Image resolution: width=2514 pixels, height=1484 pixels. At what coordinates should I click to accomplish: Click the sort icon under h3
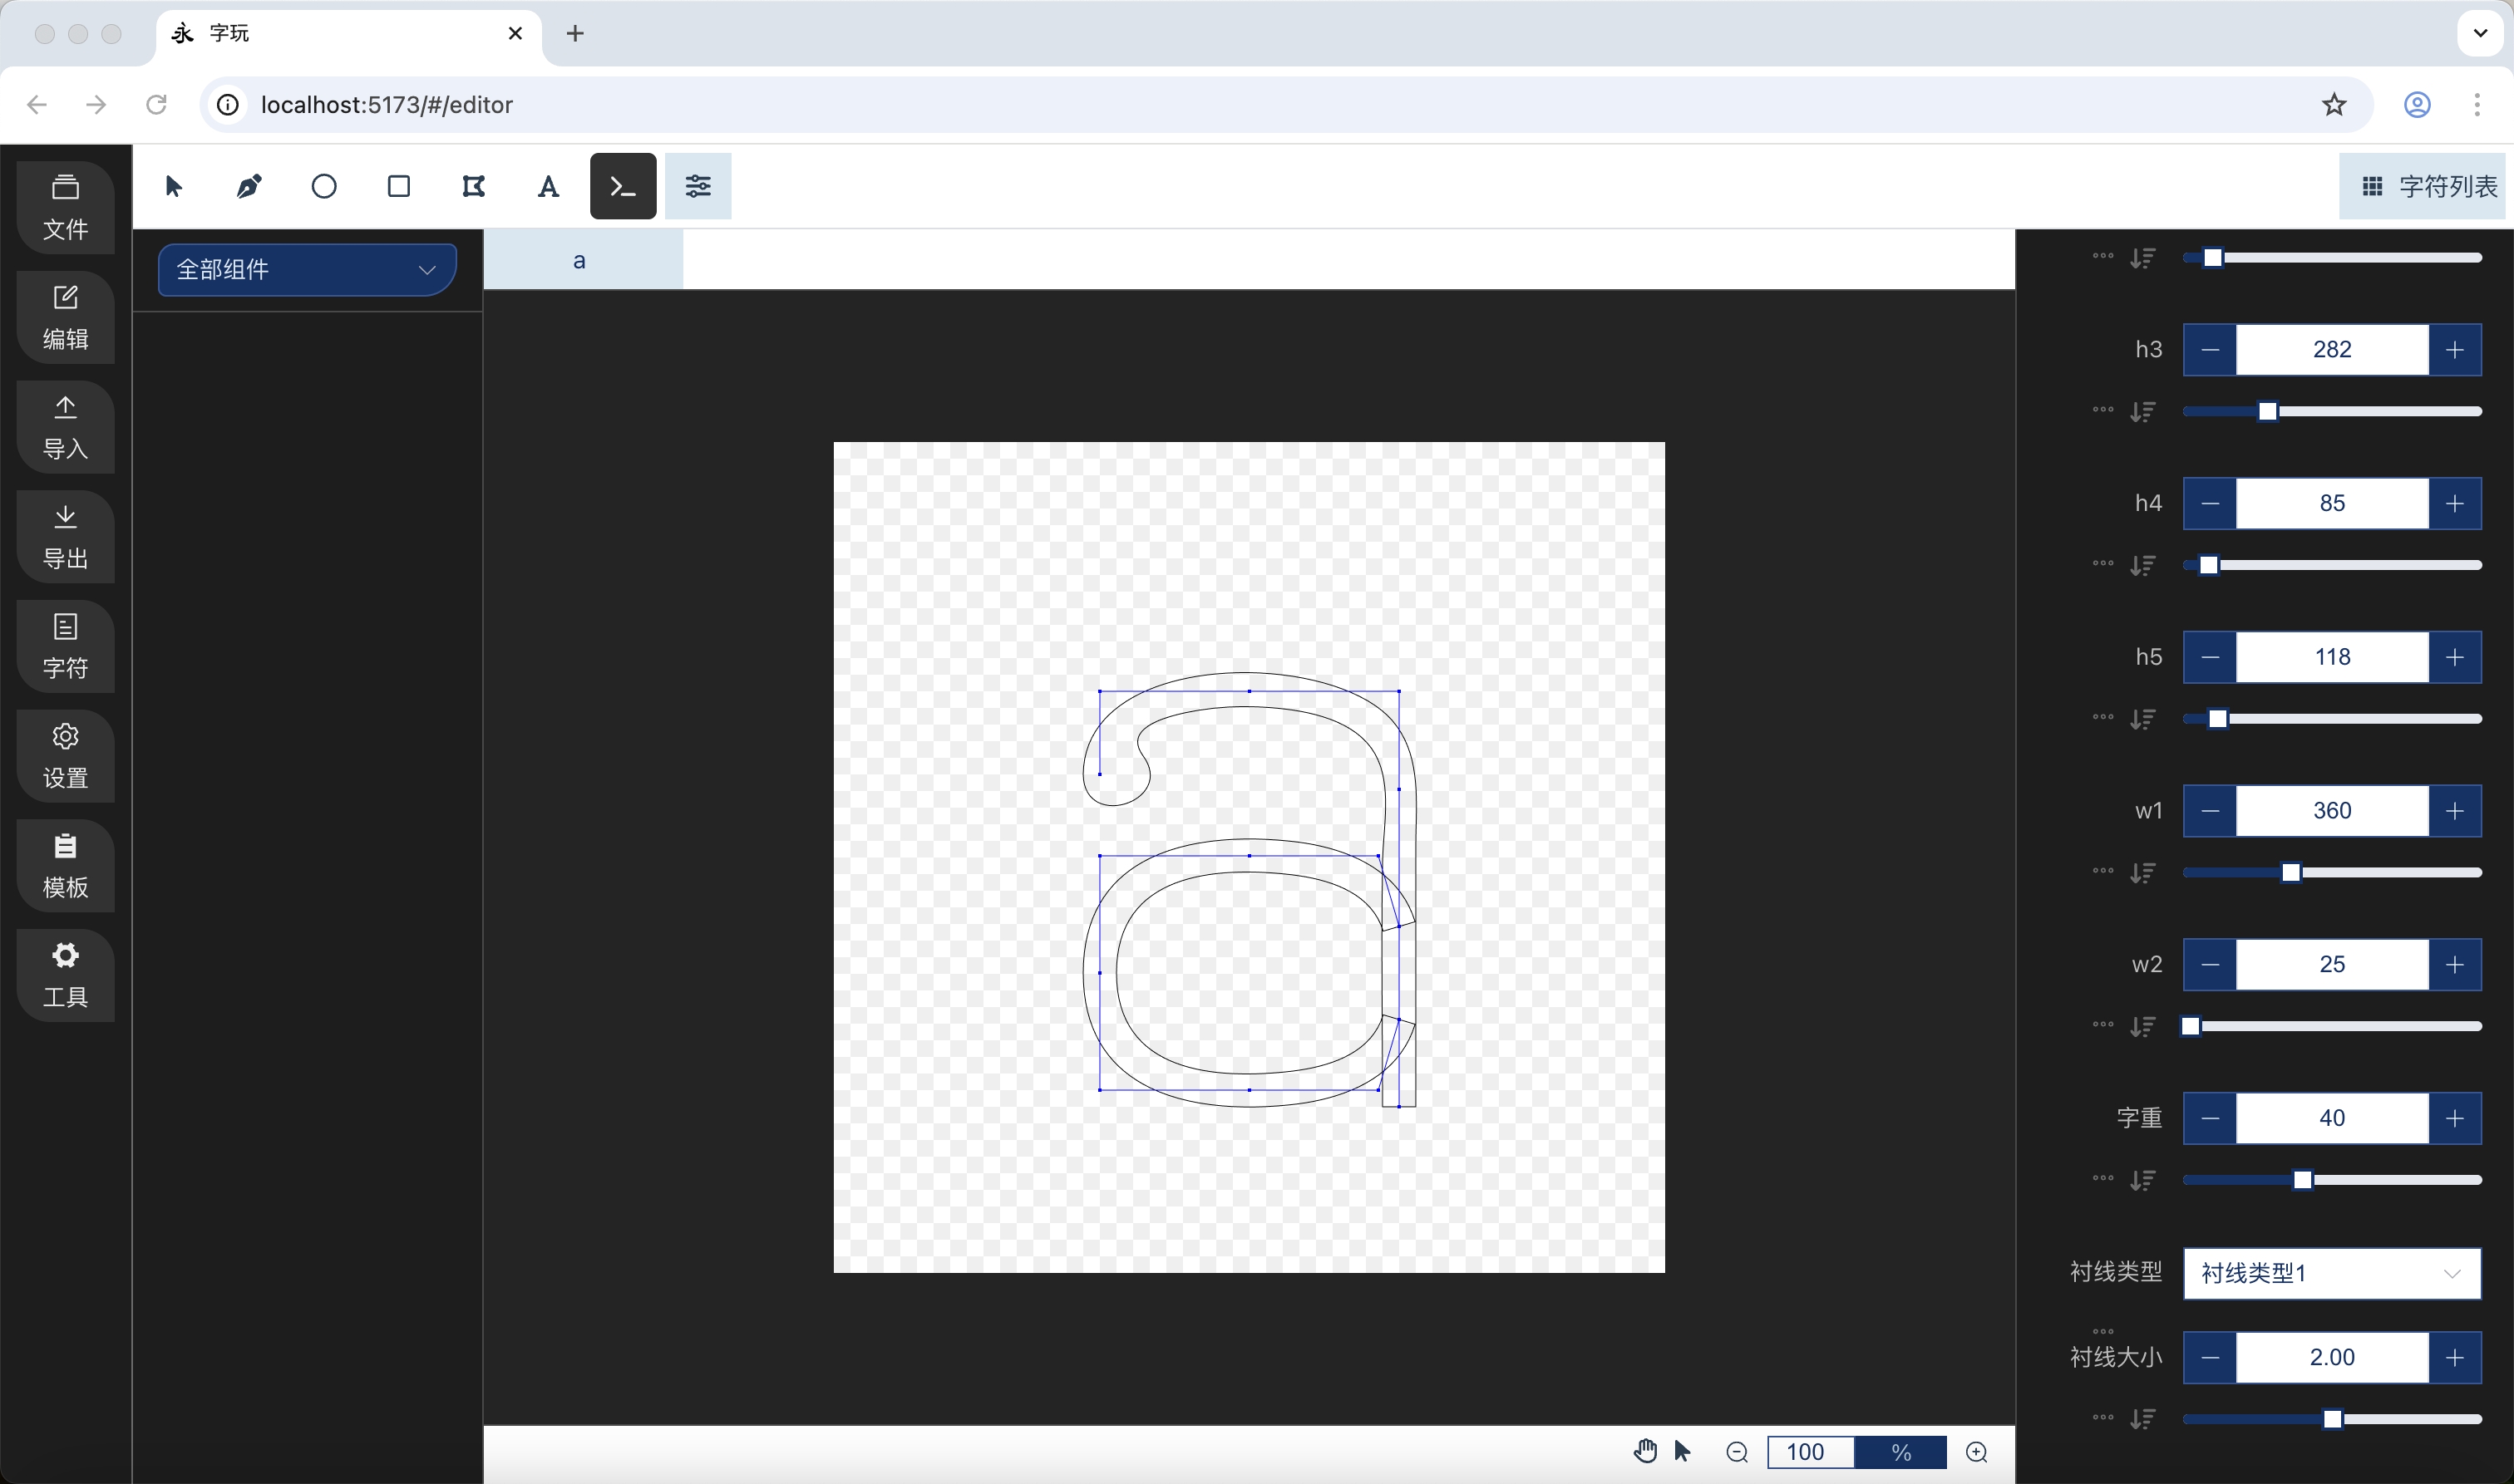(2142, 412)
